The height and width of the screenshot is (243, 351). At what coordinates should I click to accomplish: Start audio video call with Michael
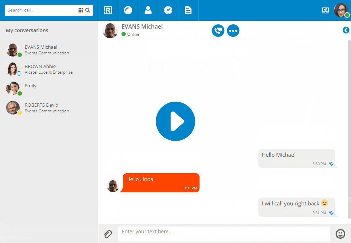coord(218,31)
